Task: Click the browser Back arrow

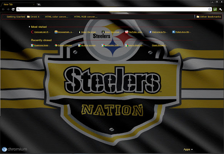Action: coord(3,9)
